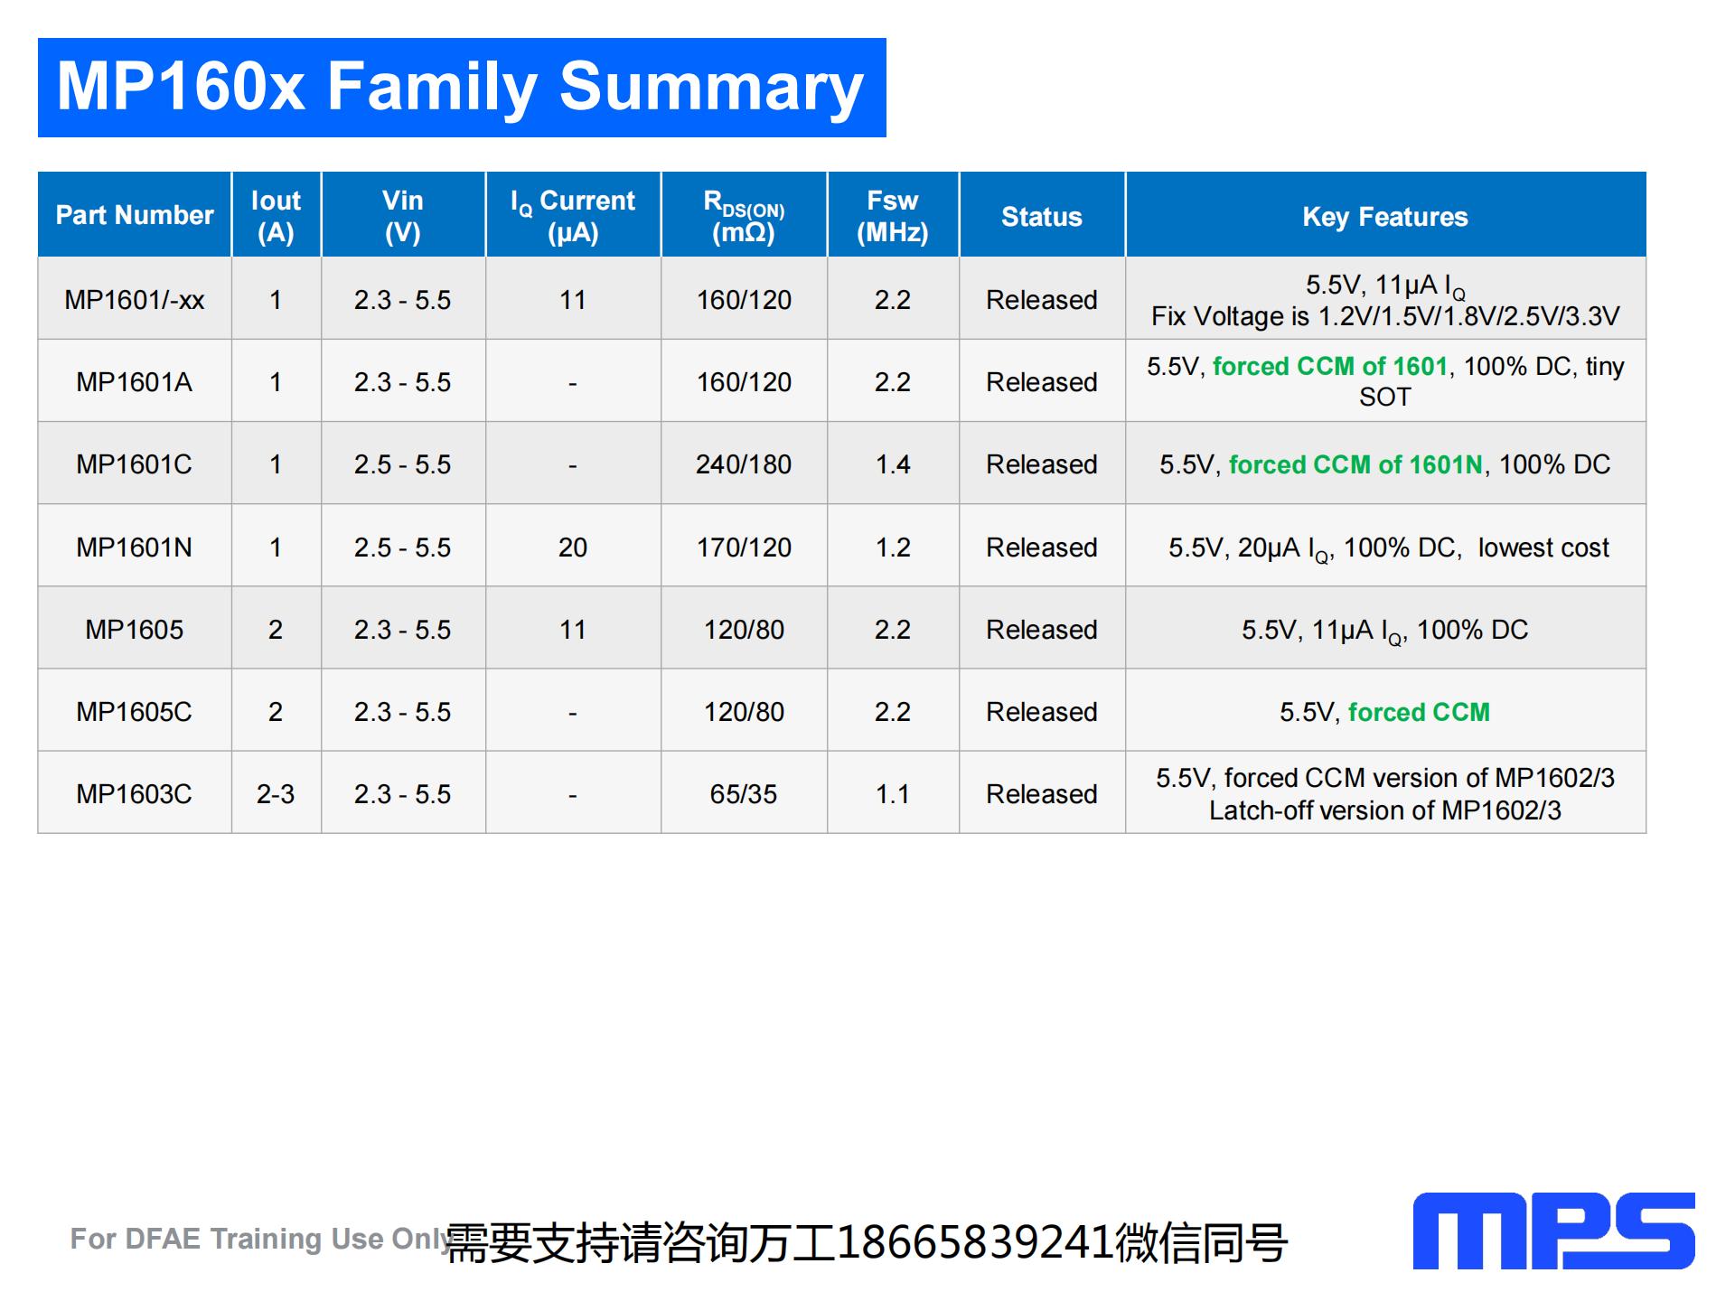
Task: Click the MP1601A part number cell
Action: (135, 382)
